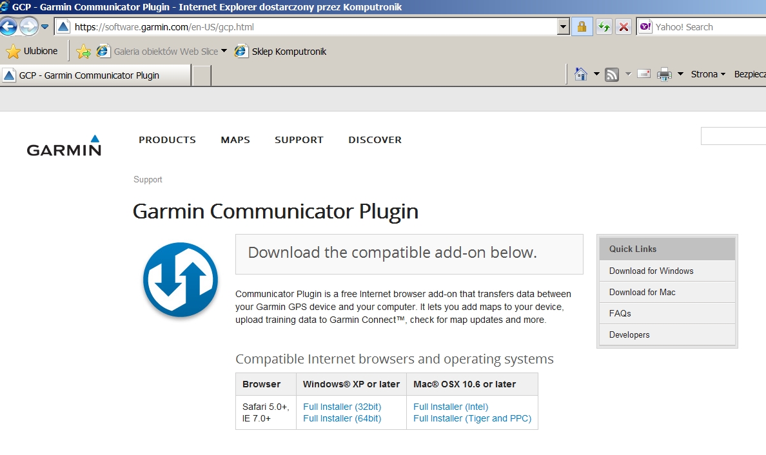Image resolution: width=766 pixels, height=455 pixels.
Task: Select the Quick Links header
Action: (667, 249)
